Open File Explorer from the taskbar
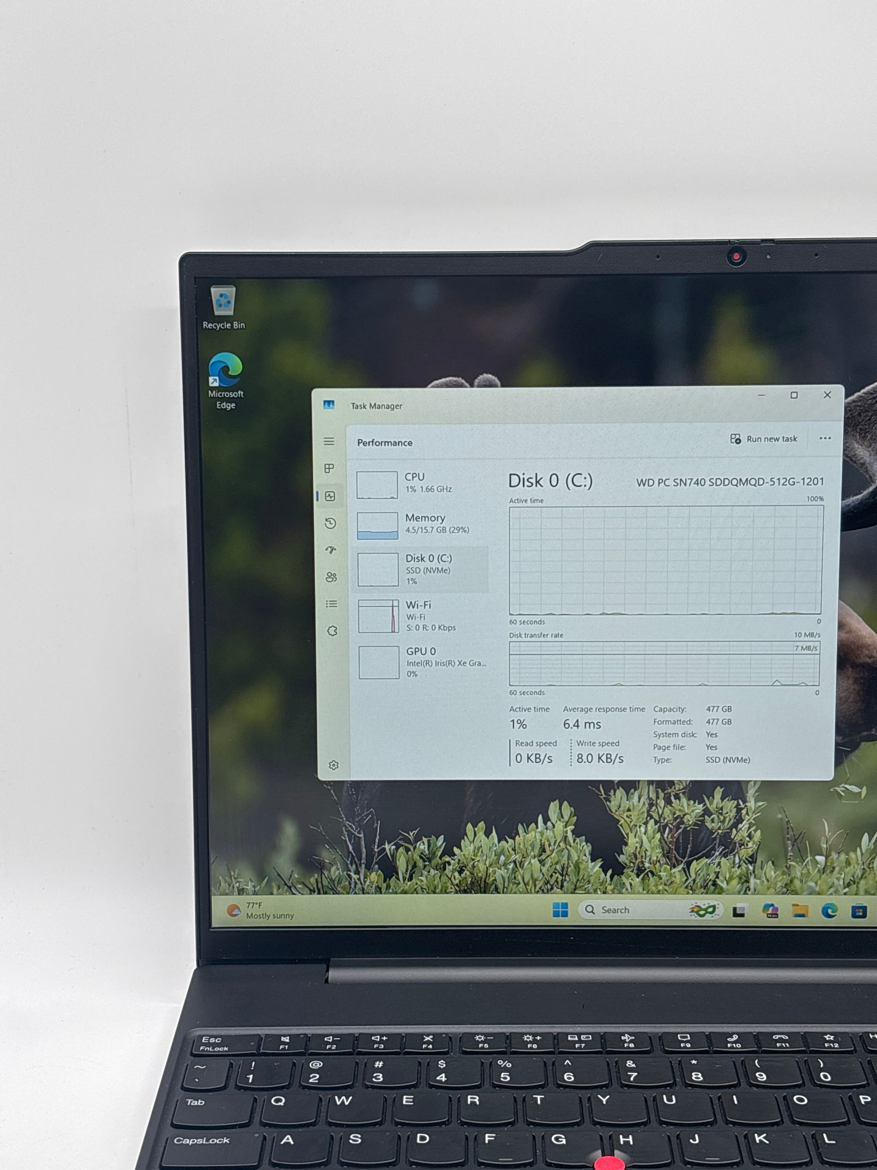Image resolution: width=877 pixels, height=1170 pixels. tap(800, 910)
